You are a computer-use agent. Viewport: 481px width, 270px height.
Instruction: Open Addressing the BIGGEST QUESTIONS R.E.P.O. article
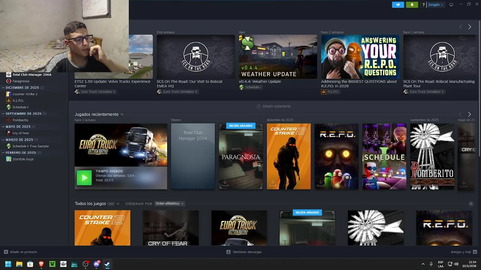pyautogui.click(x=359, y=84)
